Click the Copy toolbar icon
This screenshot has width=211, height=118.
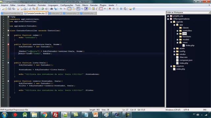click(34, 9)
